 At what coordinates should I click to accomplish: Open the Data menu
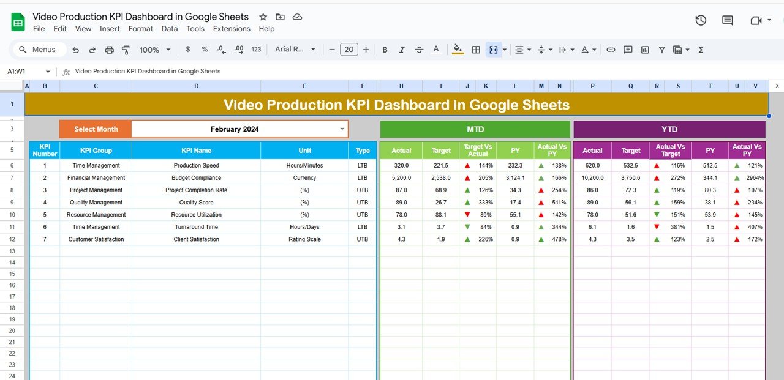170,29
